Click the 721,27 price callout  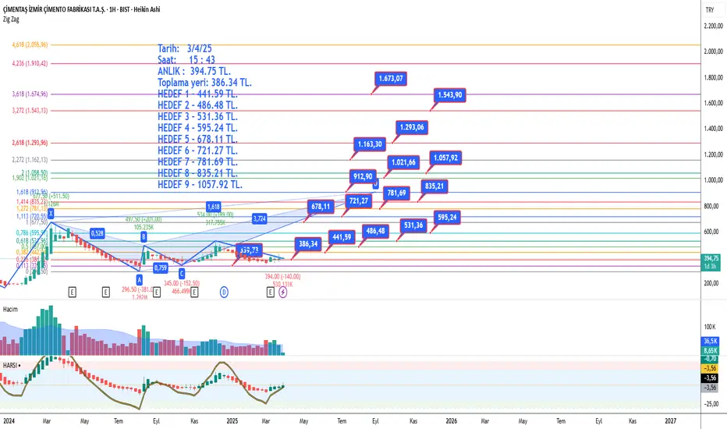tap(358, 200)
